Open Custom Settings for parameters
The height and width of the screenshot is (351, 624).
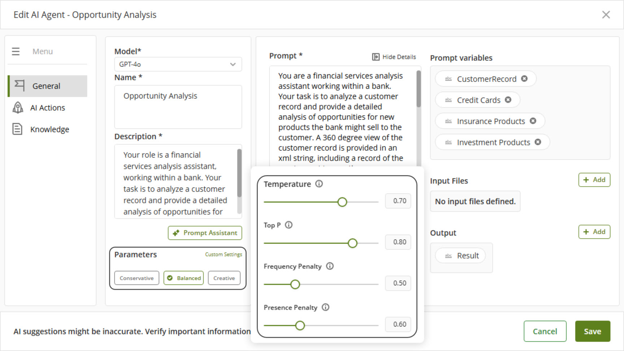click(224, 255)
